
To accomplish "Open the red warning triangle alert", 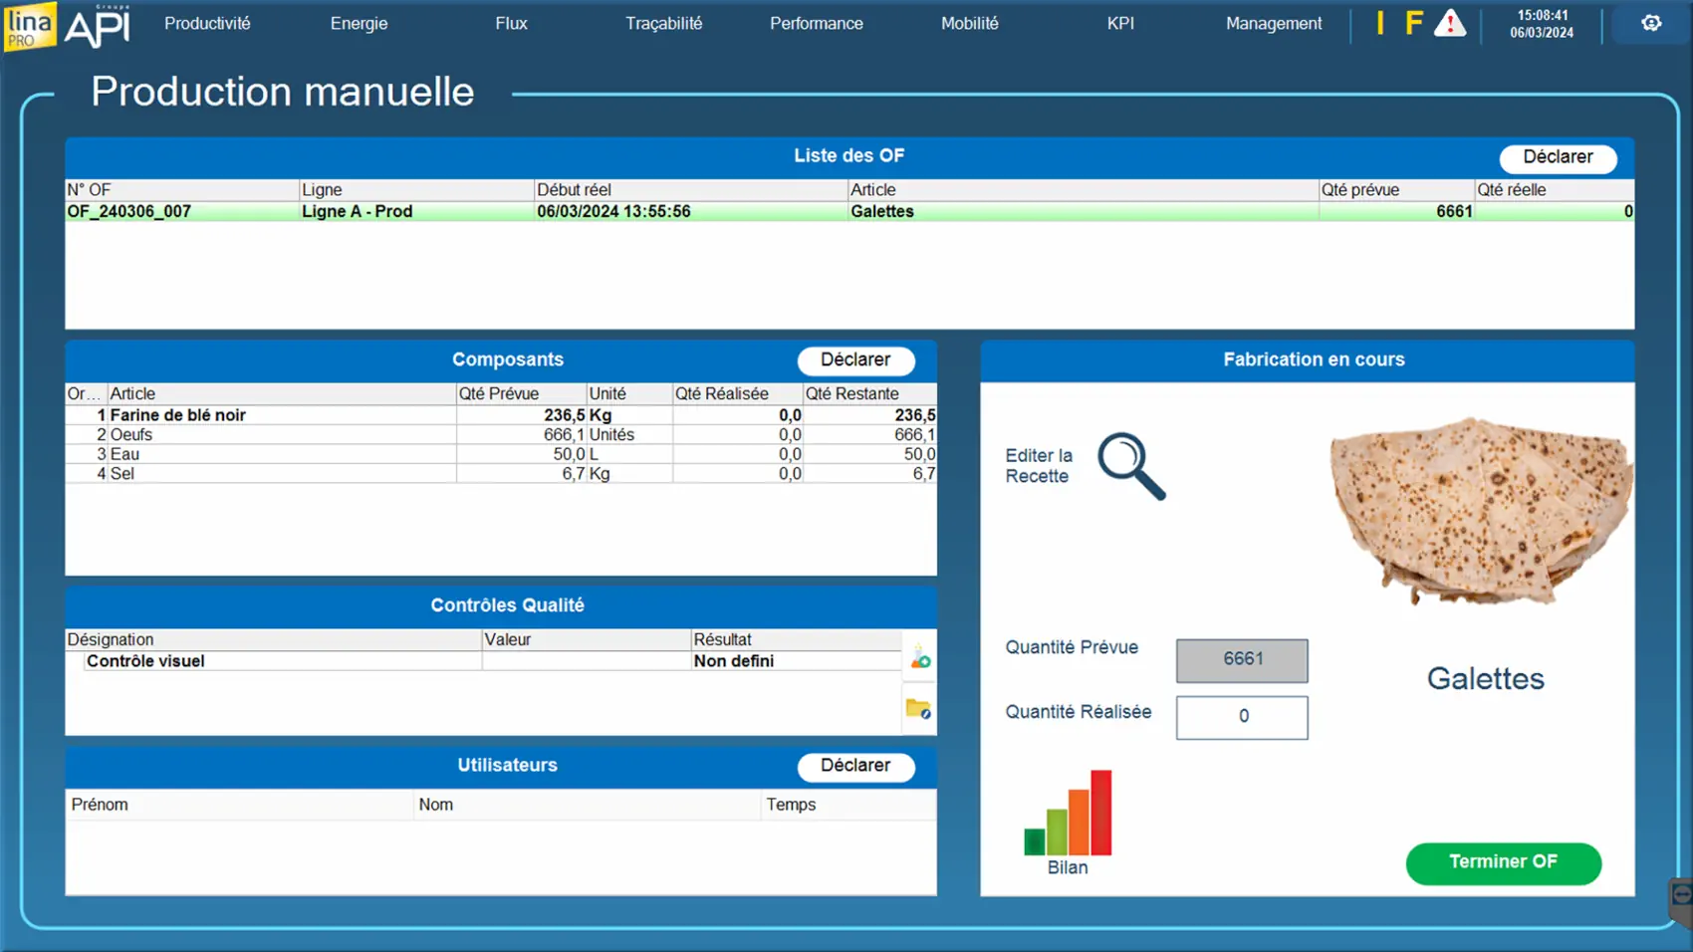I will (x=1449, y=24).
